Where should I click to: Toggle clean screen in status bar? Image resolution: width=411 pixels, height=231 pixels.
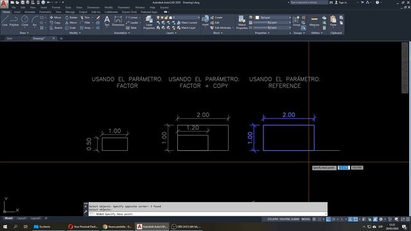coord(403,219)
